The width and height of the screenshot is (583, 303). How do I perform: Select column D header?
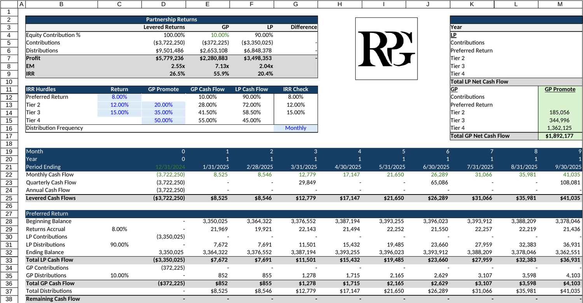tap(163, 4)
